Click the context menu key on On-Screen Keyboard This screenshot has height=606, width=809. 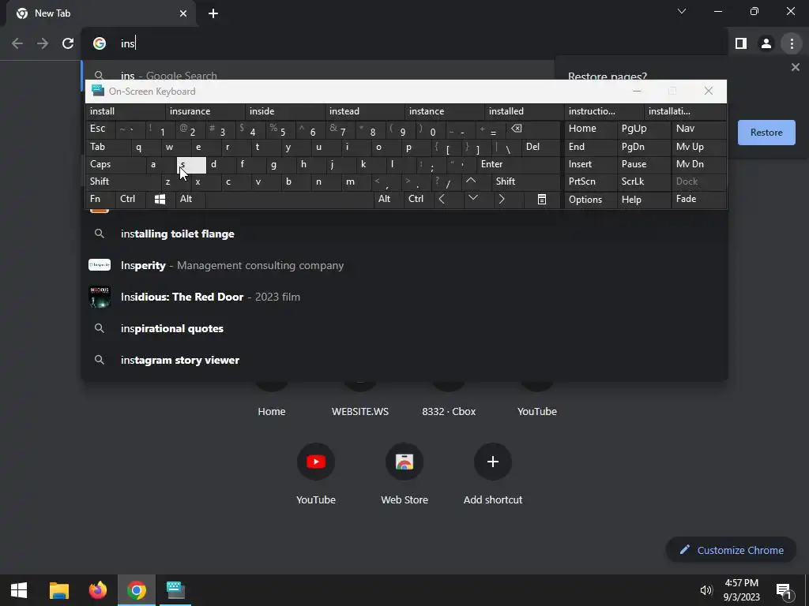542,200
